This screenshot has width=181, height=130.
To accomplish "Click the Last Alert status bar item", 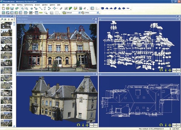I will [x=176, y=129].
